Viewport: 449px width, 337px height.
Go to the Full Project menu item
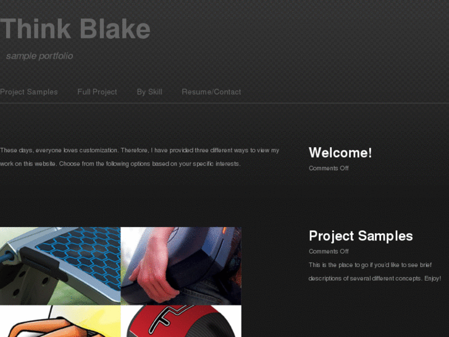(97, 92)
